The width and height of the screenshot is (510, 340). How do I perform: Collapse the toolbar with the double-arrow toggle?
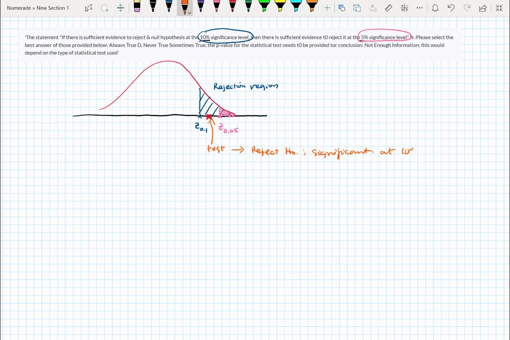[499, 7]
